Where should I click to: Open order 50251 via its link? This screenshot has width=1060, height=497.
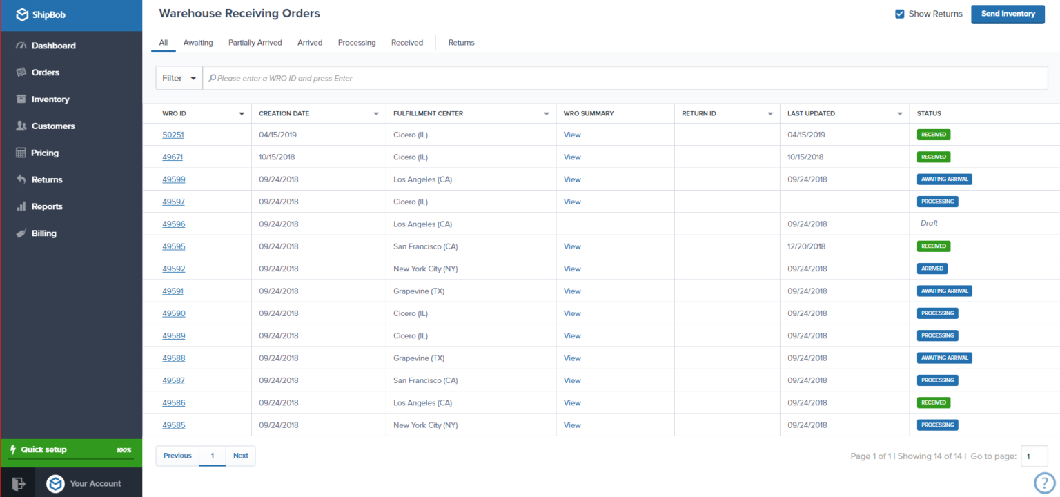[x=173, y=135]
